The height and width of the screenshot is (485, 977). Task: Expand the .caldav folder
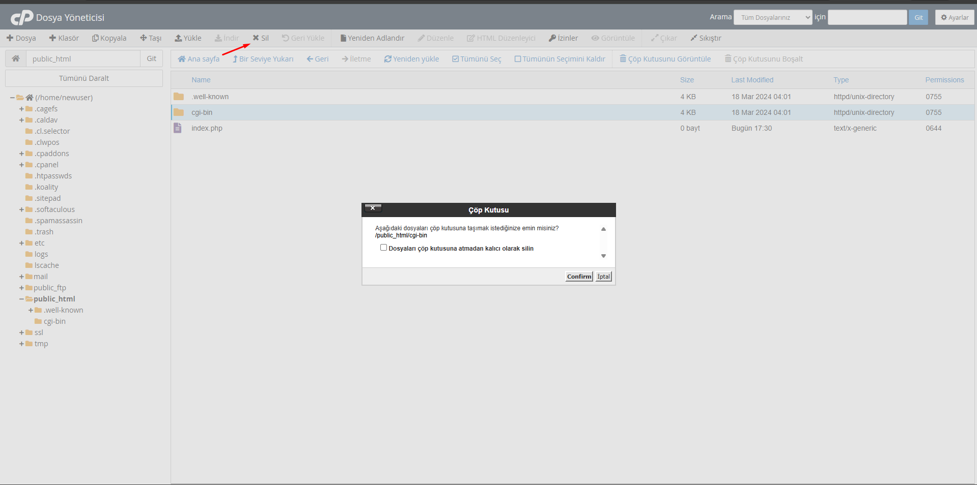(21, 120)
